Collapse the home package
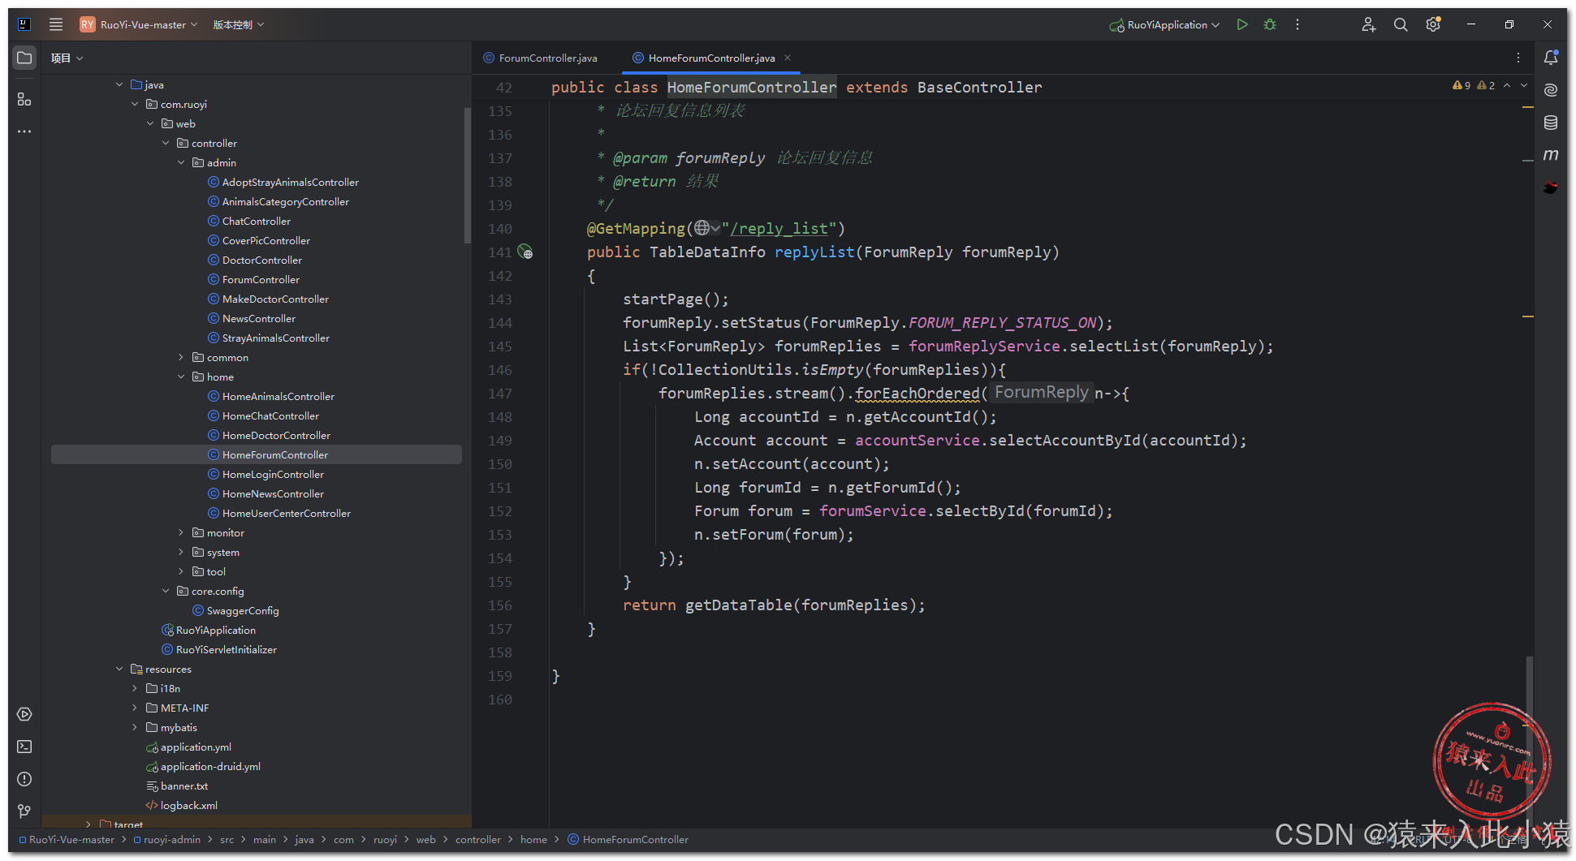The height and width of the screenshot is (861, 1576). [x=181, y=377]
